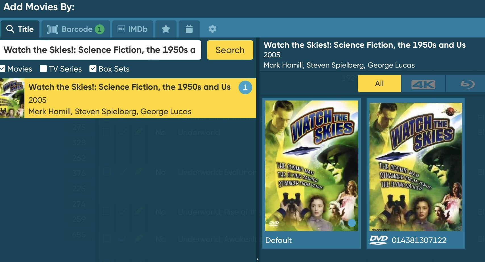485x262 pixels.
Task: Click the DVD logo beside barcode 014381307122
Action: (379, 240)
